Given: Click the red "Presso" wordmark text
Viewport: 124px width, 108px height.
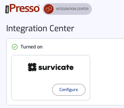Looking at the screenshot, I should (24, 8).
